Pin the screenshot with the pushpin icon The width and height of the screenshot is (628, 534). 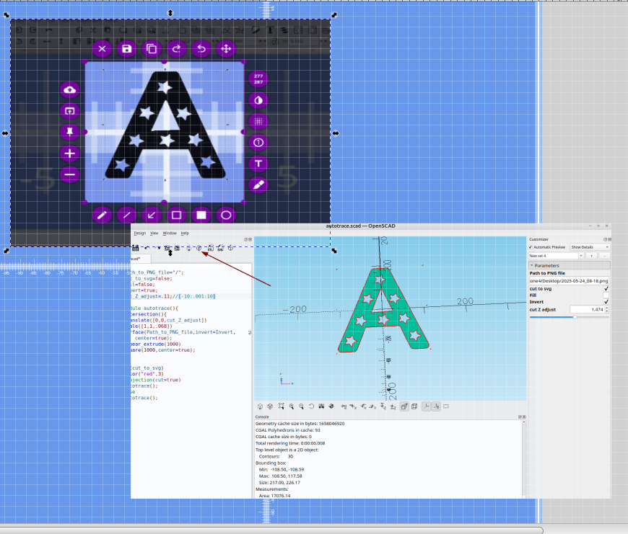pyautogui.click(x=70, y=132)
